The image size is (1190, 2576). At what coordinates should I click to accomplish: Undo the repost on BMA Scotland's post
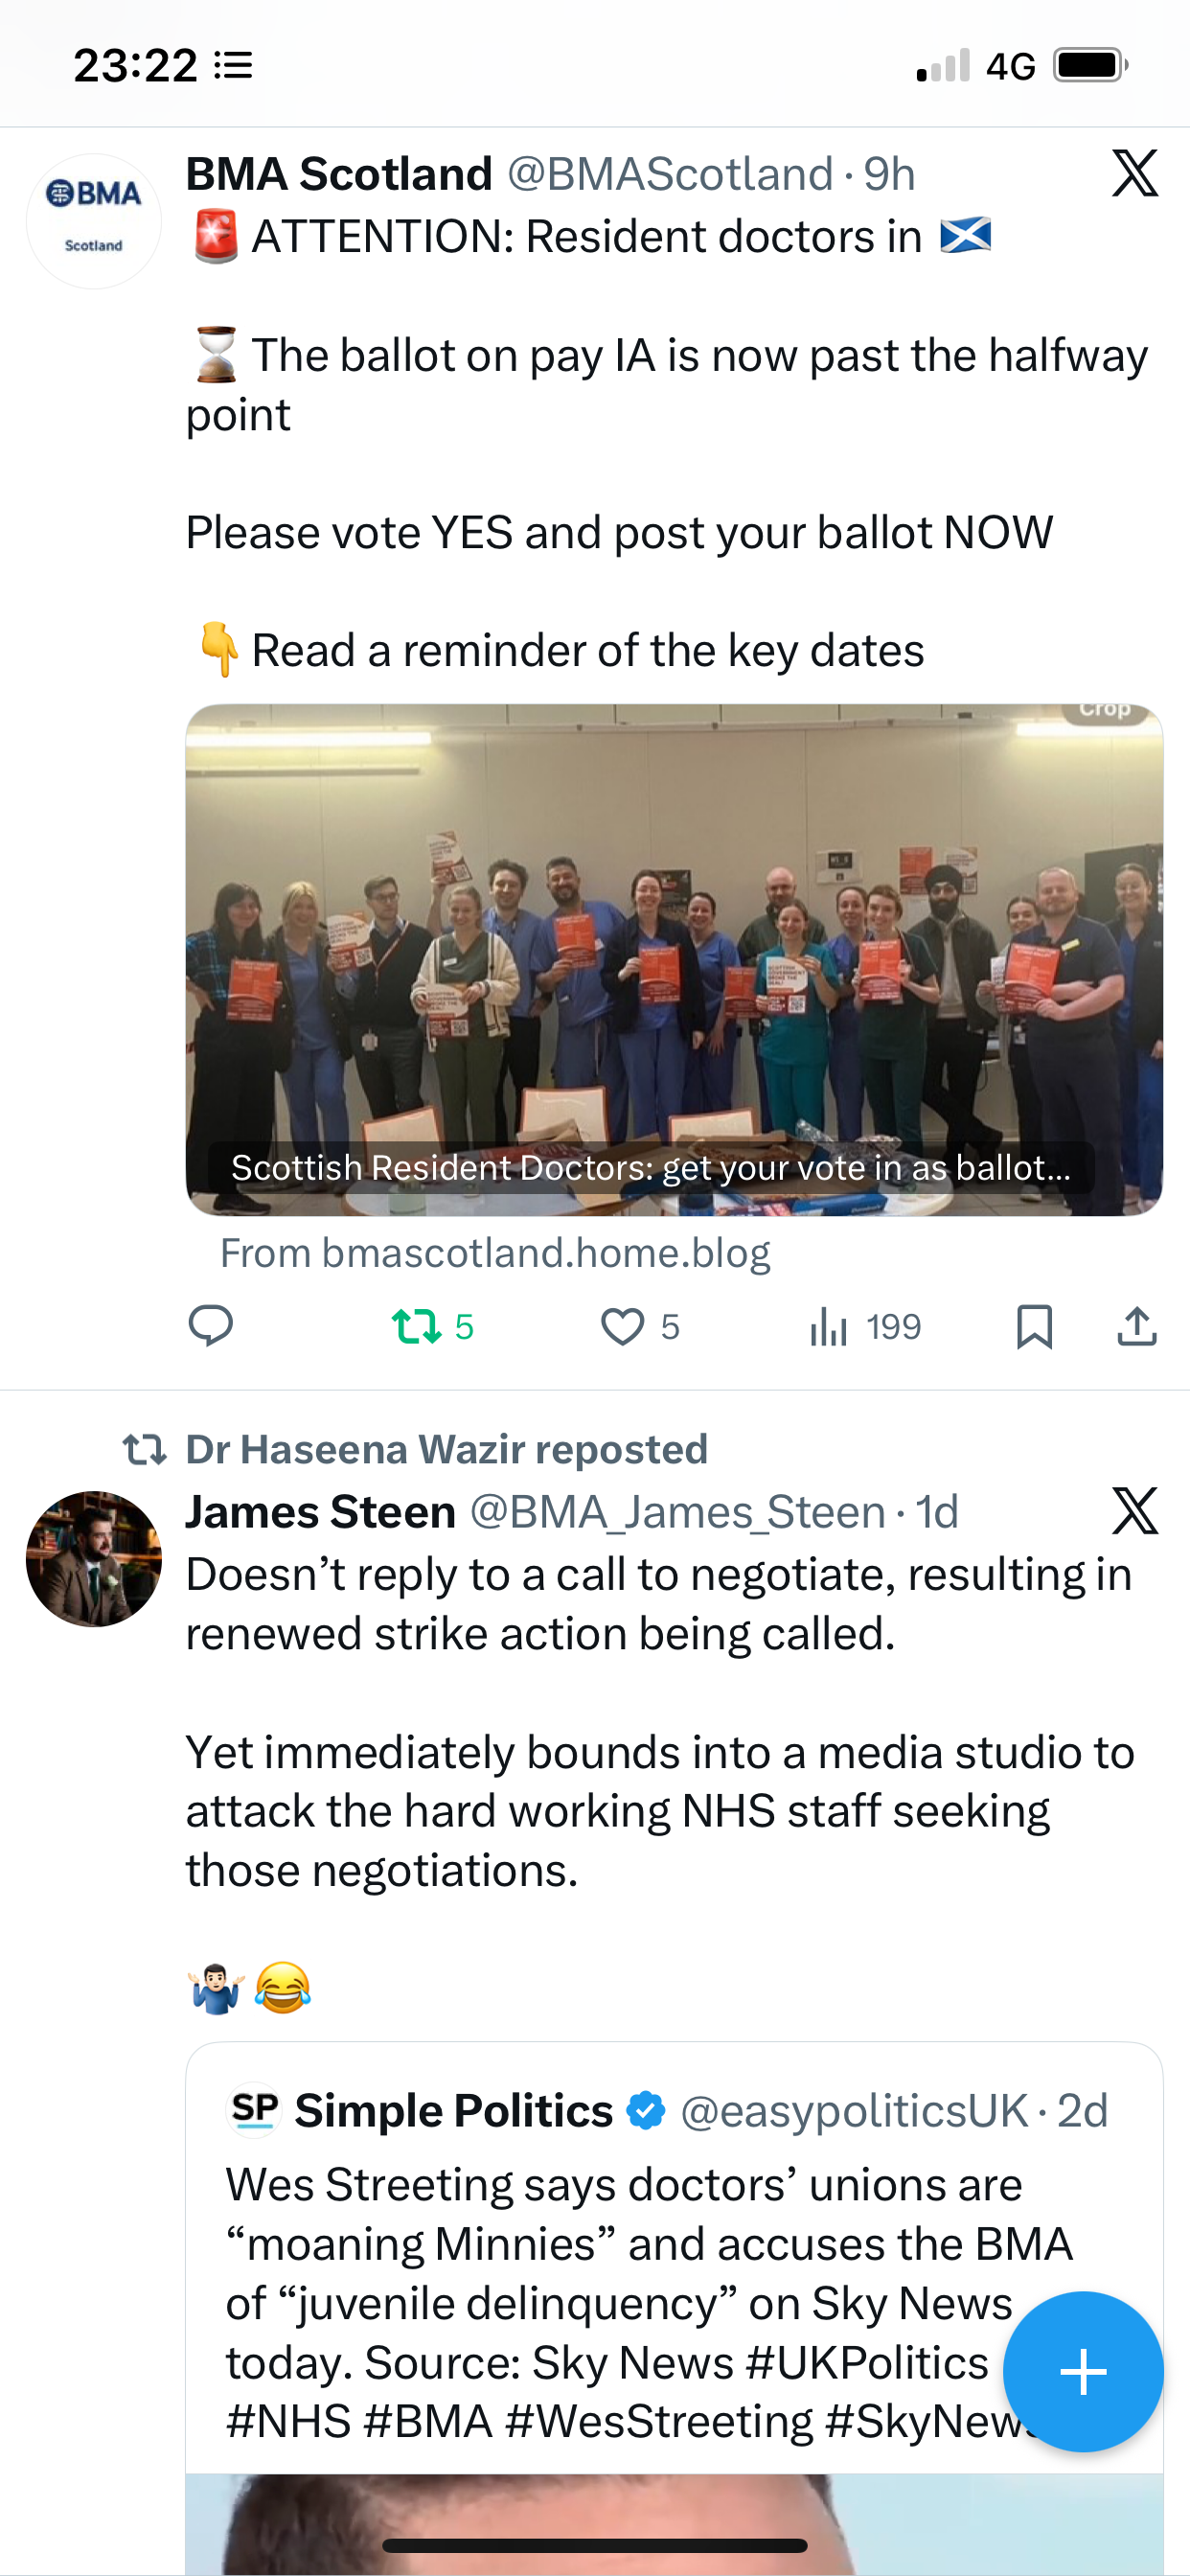(432, 1327)
